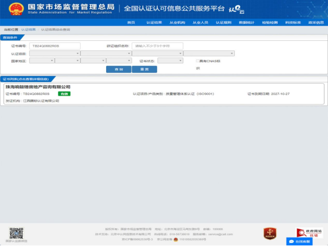
Task: Tick the 具有CNAS标识 checkbox
Action: 198,61
